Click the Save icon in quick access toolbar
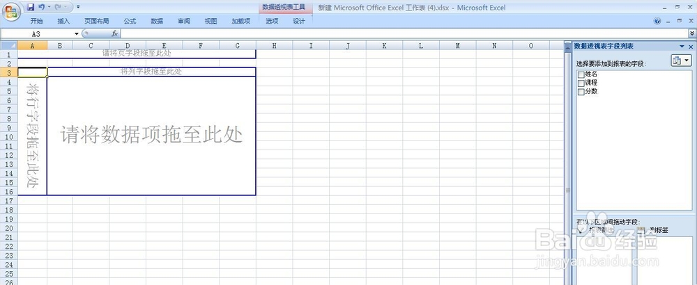Viewport: 697px width, 285px height. tap(31, 7)
